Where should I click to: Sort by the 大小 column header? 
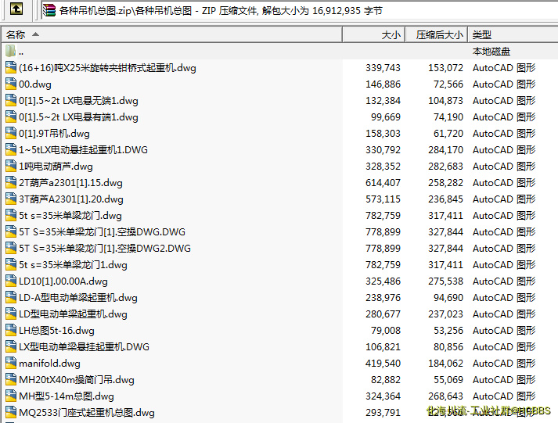[373, 35]
